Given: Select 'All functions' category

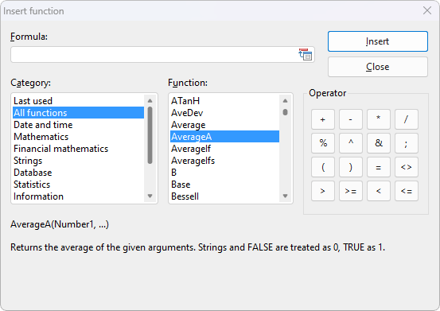Looking at the screenshot, I should click(x=78, y=113).
